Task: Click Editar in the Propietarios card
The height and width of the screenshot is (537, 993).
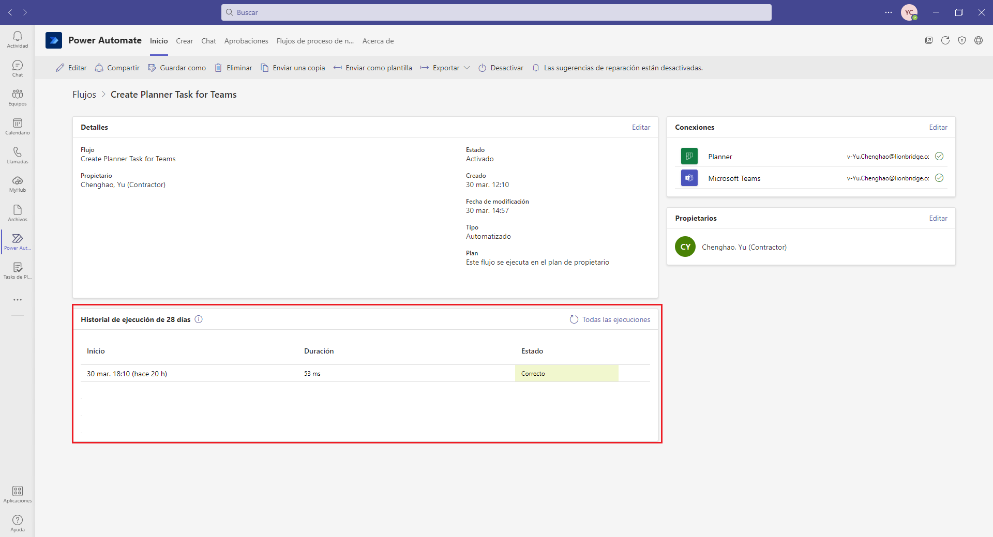Action: pos(938,218)
